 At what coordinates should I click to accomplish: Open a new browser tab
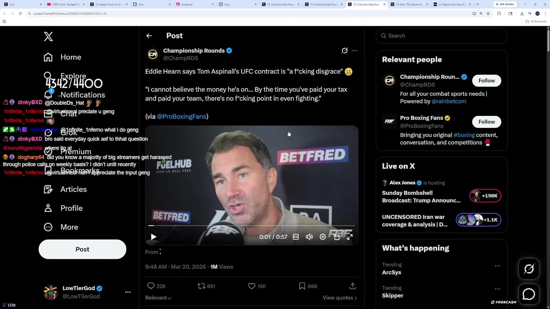coord(477,4)
